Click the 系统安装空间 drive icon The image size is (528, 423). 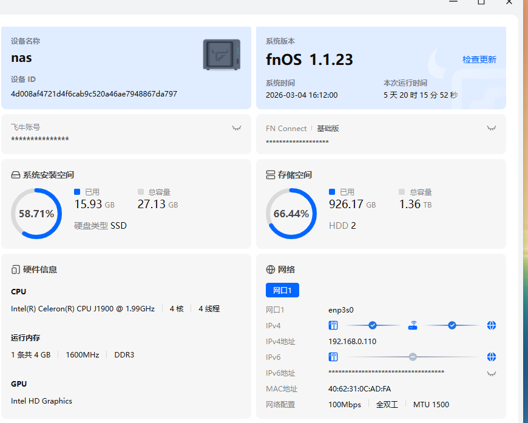(16, 175)
